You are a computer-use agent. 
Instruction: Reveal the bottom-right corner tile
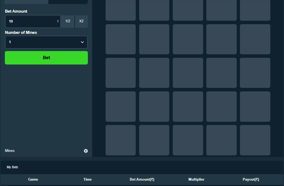(255, 140)
